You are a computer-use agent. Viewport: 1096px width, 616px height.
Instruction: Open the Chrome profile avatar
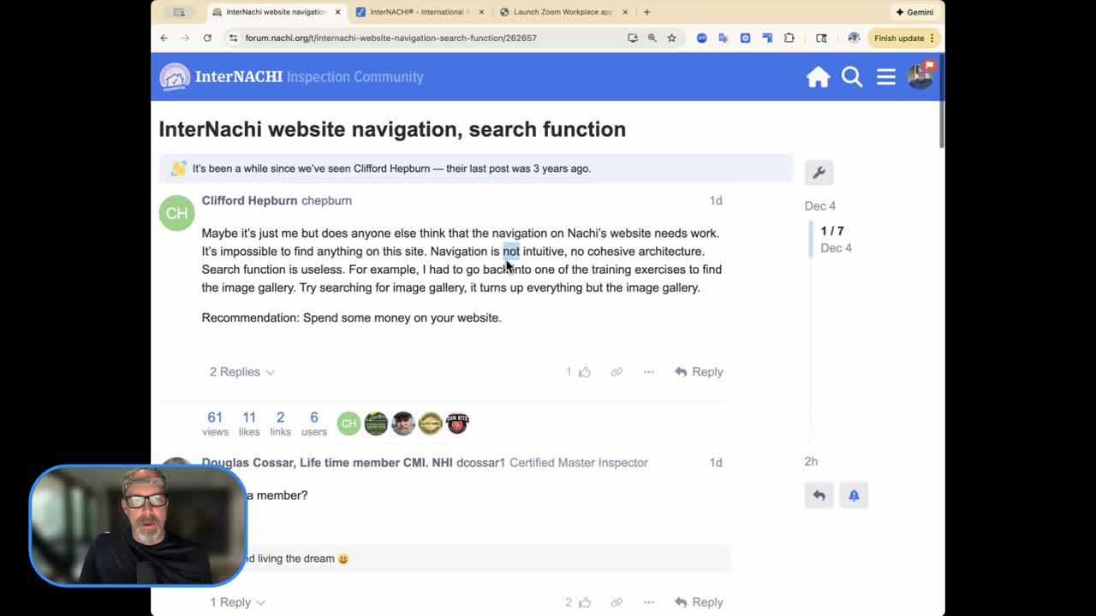[853, 38]
